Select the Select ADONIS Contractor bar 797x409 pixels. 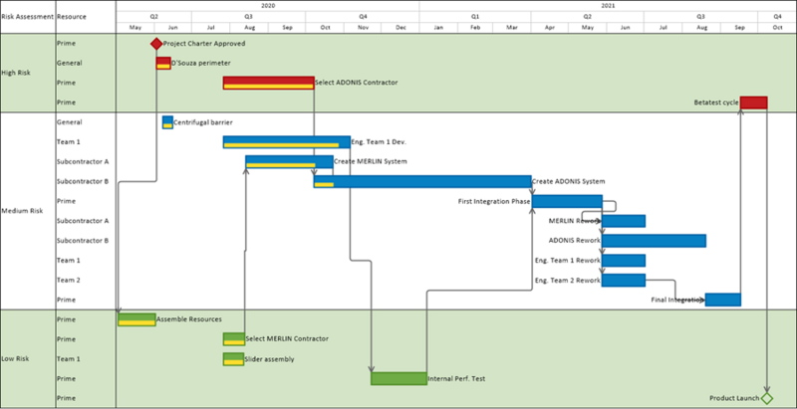(268, 83)
